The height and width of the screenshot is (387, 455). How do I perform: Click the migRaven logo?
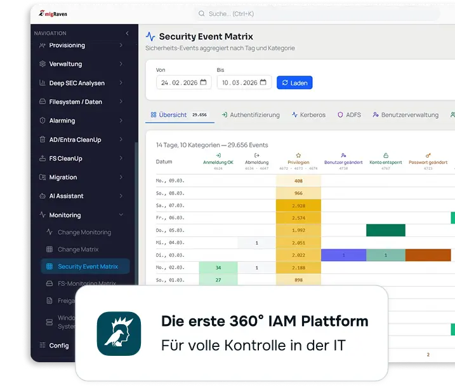point(54,14)
